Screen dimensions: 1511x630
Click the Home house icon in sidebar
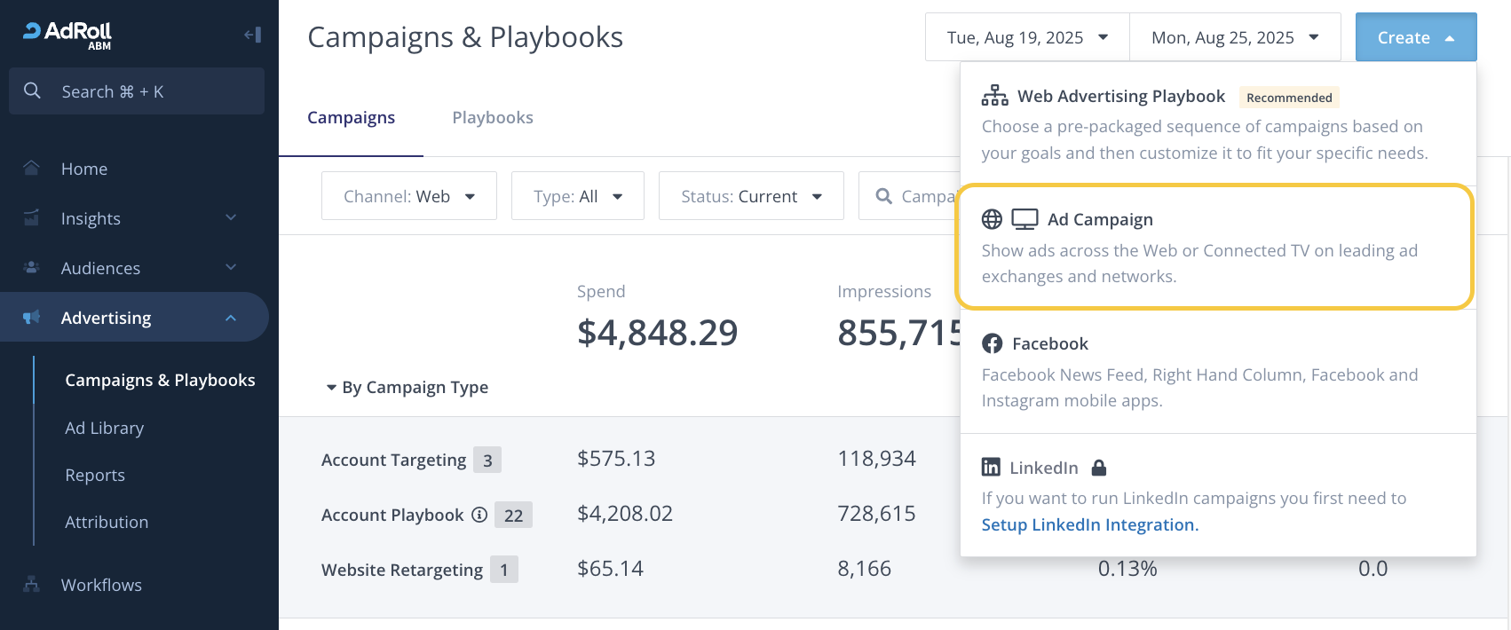pyautogui.click(x=32, y=169)
